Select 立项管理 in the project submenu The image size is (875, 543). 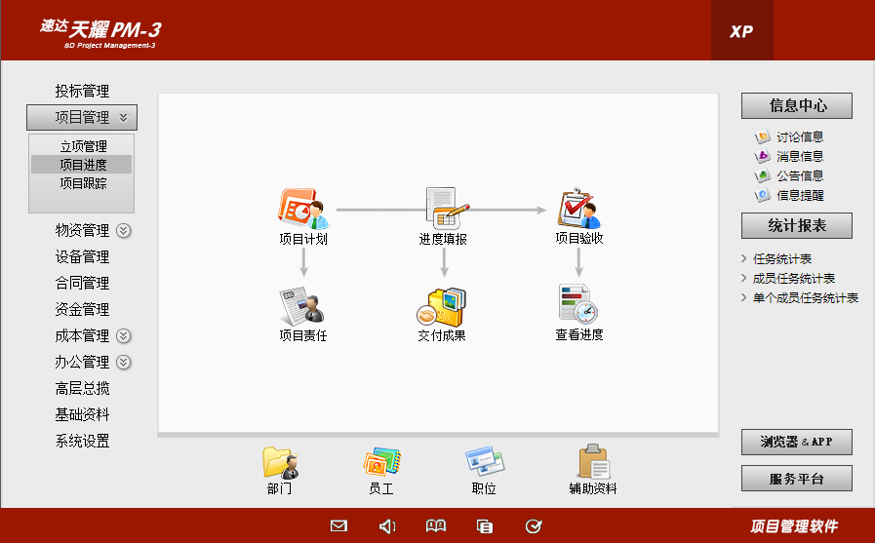83,146
